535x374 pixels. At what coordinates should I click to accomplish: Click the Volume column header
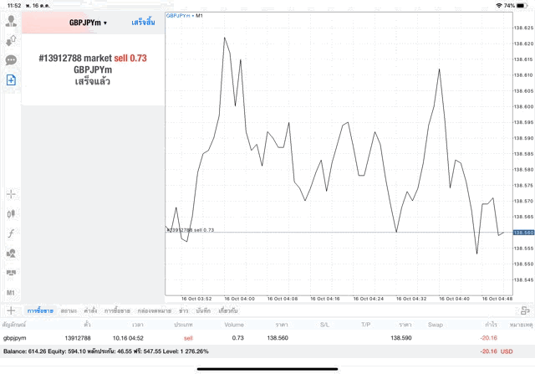coord(234,325)
